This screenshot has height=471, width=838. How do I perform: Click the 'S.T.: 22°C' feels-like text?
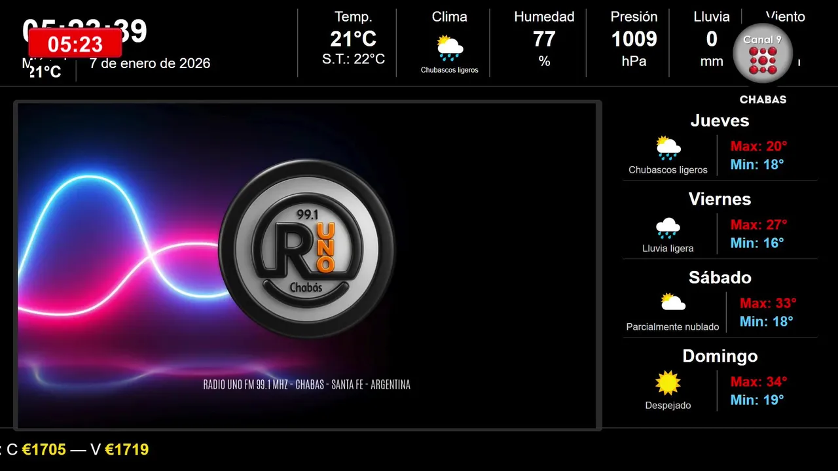tap(354, 60)
